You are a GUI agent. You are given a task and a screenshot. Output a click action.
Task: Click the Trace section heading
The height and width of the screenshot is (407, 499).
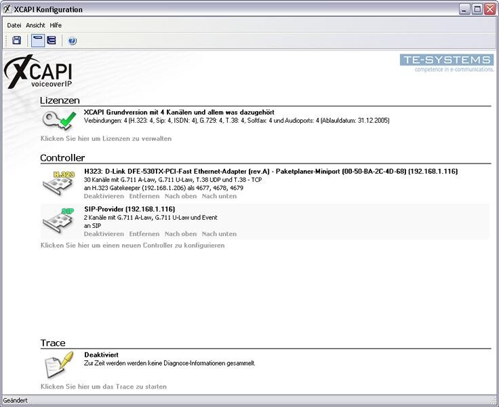tap(53, 343)
